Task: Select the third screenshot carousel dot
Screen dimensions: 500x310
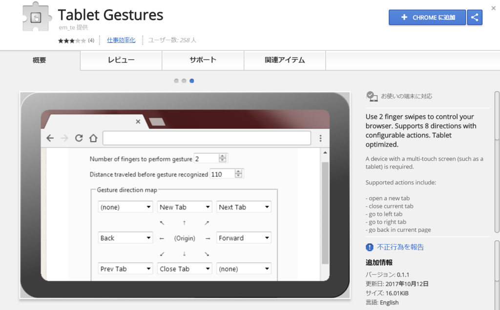Action: coord(191,81)
